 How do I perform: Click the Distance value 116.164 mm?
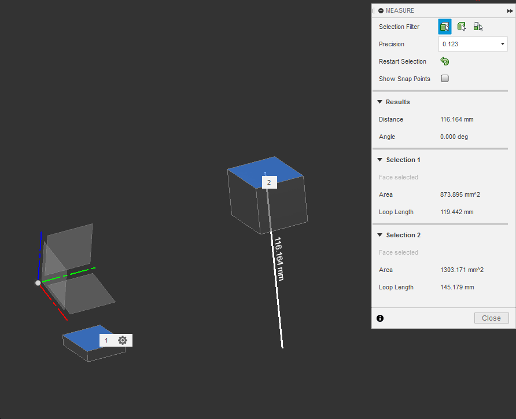[x=456, y=119]
